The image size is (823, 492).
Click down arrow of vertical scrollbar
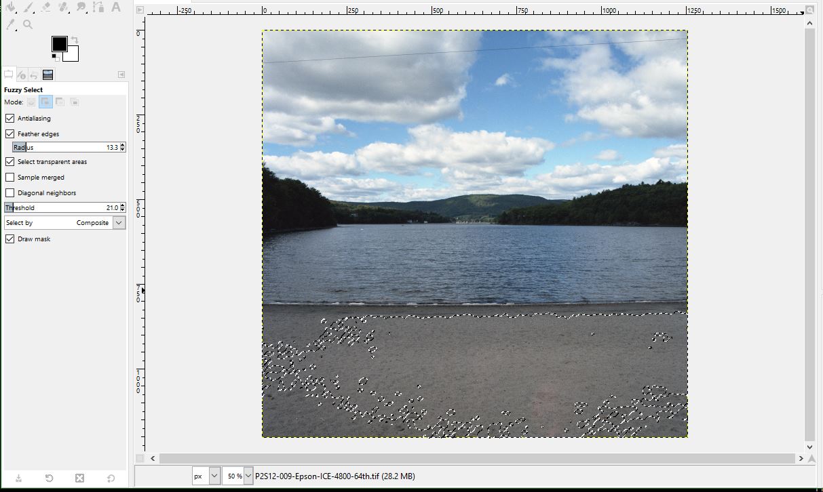tap(809, 447)
